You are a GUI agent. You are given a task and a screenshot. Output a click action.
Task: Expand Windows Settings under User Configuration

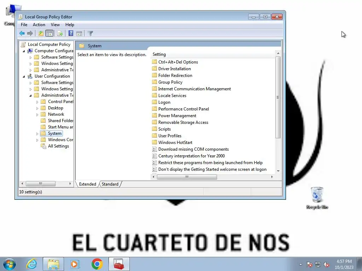tap(30, 89)
